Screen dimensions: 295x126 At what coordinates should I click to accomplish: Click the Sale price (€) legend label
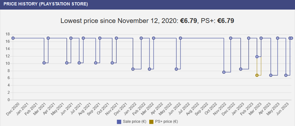[x=134, y=122]
